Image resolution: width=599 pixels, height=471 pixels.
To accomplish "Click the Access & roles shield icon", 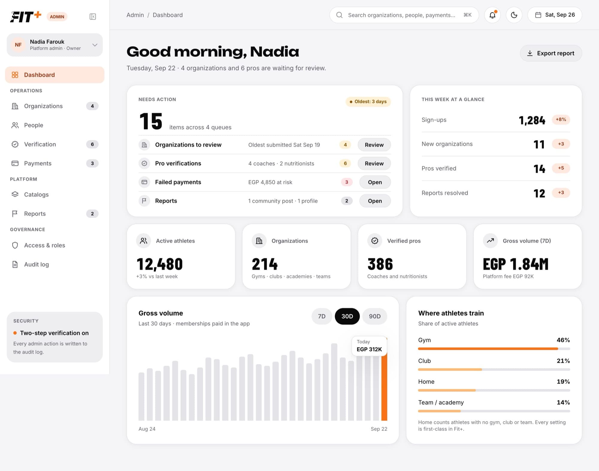I will pyautogui.click(x=15, y=245).
